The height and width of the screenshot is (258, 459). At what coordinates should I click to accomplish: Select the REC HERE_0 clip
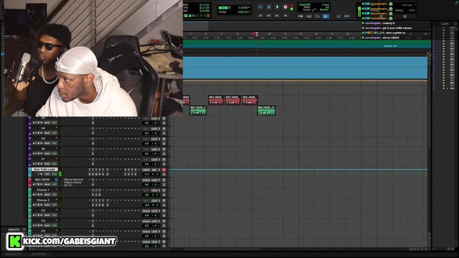pyautogui.click(x=198, y=110)
